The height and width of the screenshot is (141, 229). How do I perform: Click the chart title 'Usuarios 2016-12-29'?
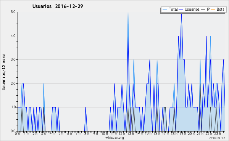tap(58, 6)
